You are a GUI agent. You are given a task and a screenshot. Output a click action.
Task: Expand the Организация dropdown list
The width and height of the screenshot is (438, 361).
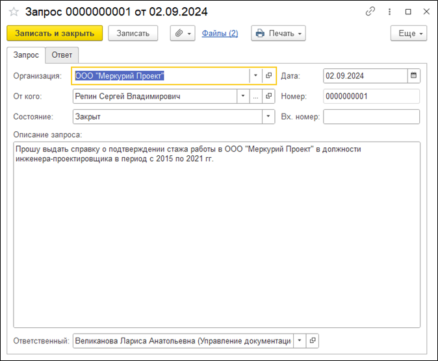click(255, 76)
